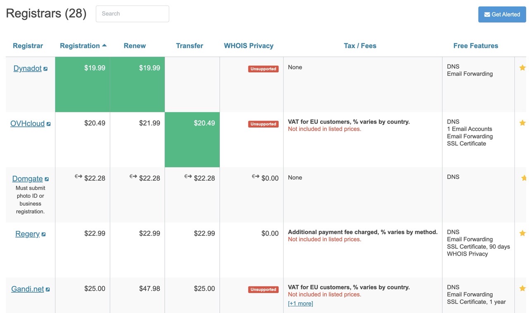Click the star icon in Regery row
This screenshot has height=313, width=529.
click(x=522, y=233)
